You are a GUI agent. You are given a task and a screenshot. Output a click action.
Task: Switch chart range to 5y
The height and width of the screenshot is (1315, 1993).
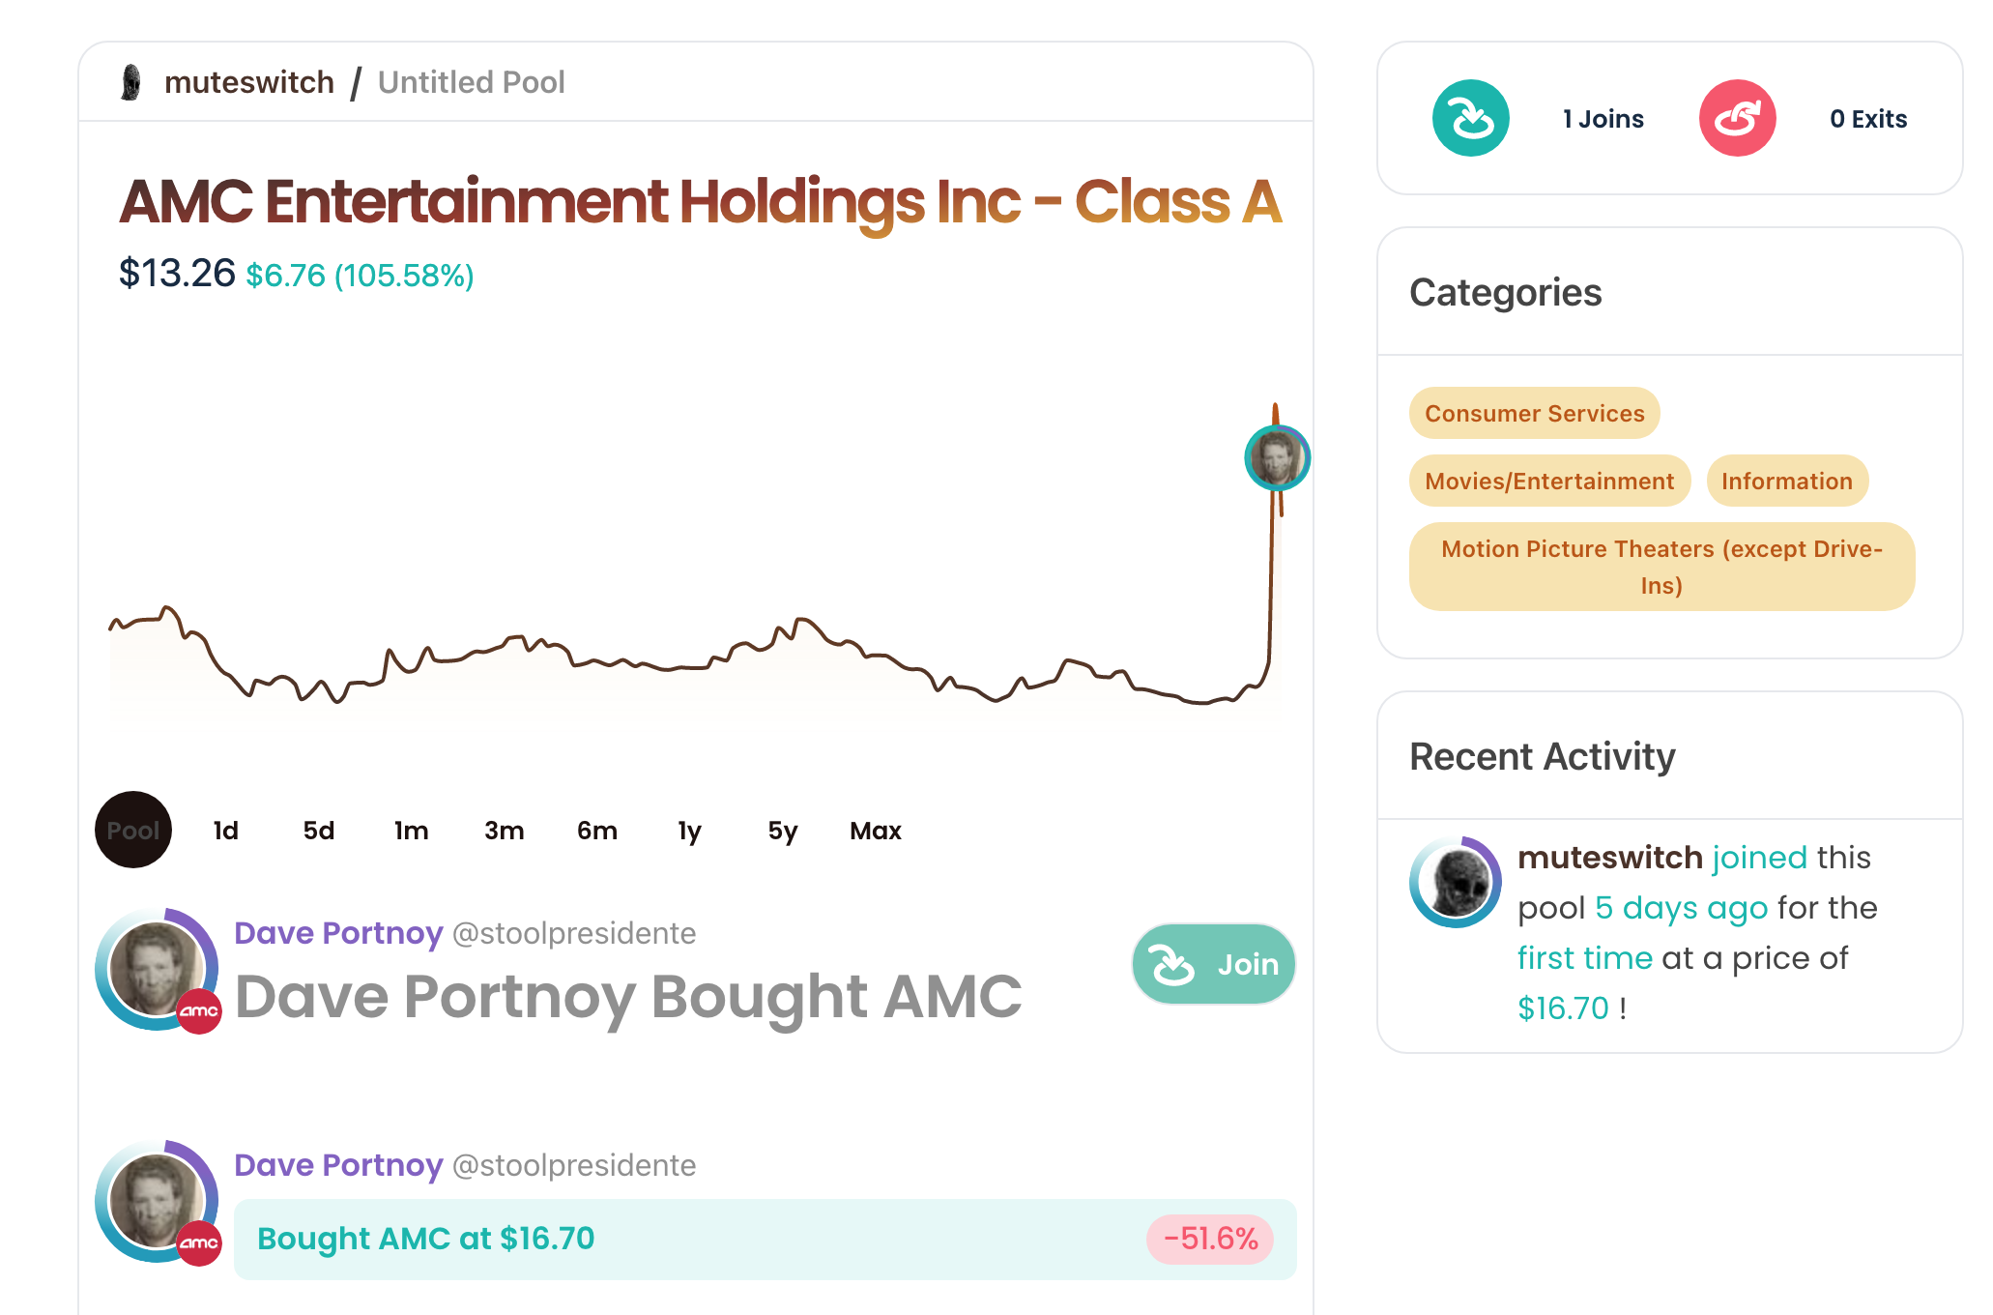[x=782, y=830]
